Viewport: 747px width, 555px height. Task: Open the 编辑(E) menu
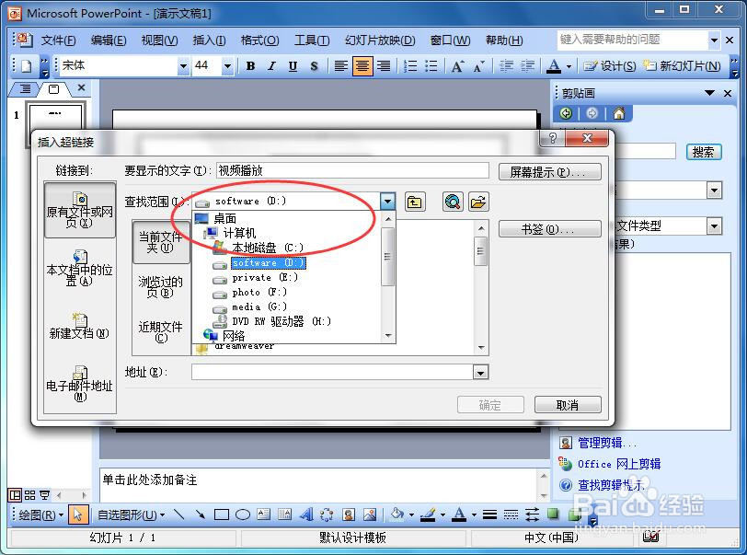tap(109, 40)
